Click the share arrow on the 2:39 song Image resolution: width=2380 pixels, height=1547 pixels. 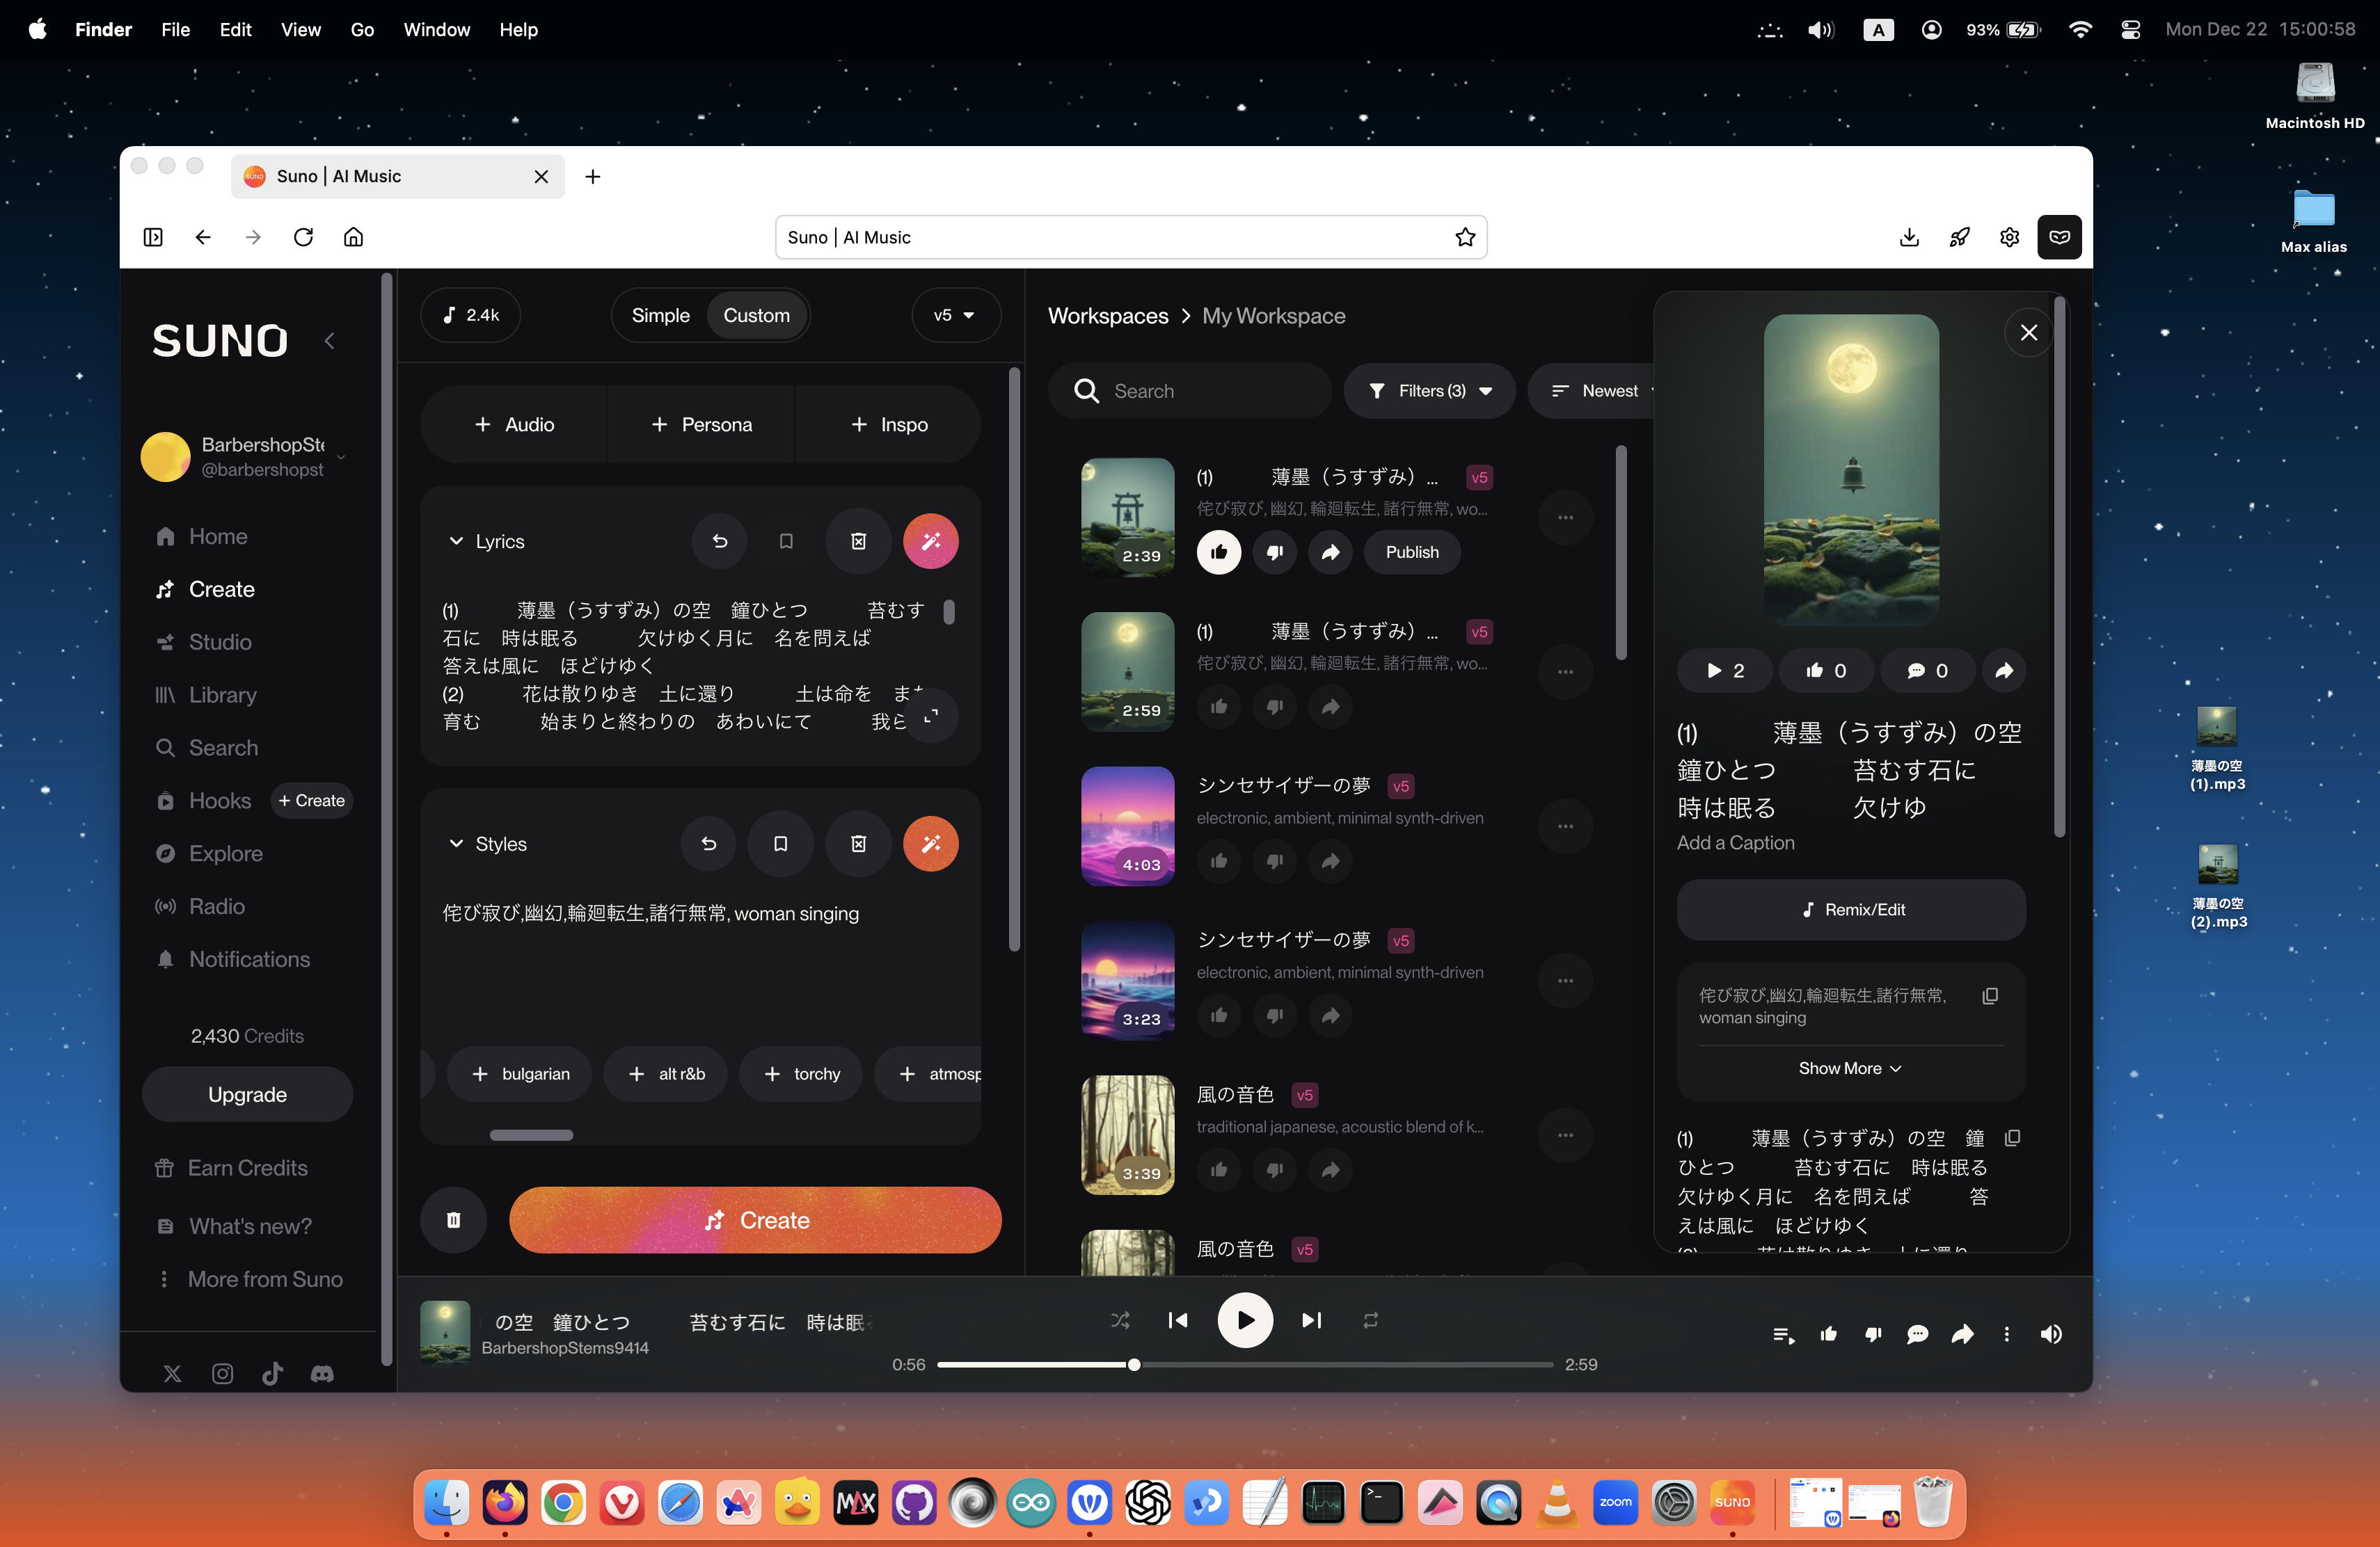point(1330,552)
